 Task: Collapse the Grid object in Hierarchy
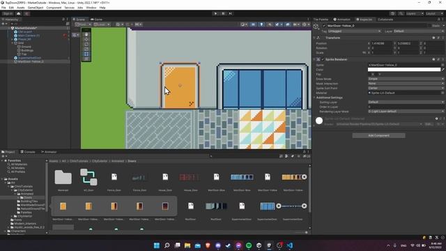(13, 43)
